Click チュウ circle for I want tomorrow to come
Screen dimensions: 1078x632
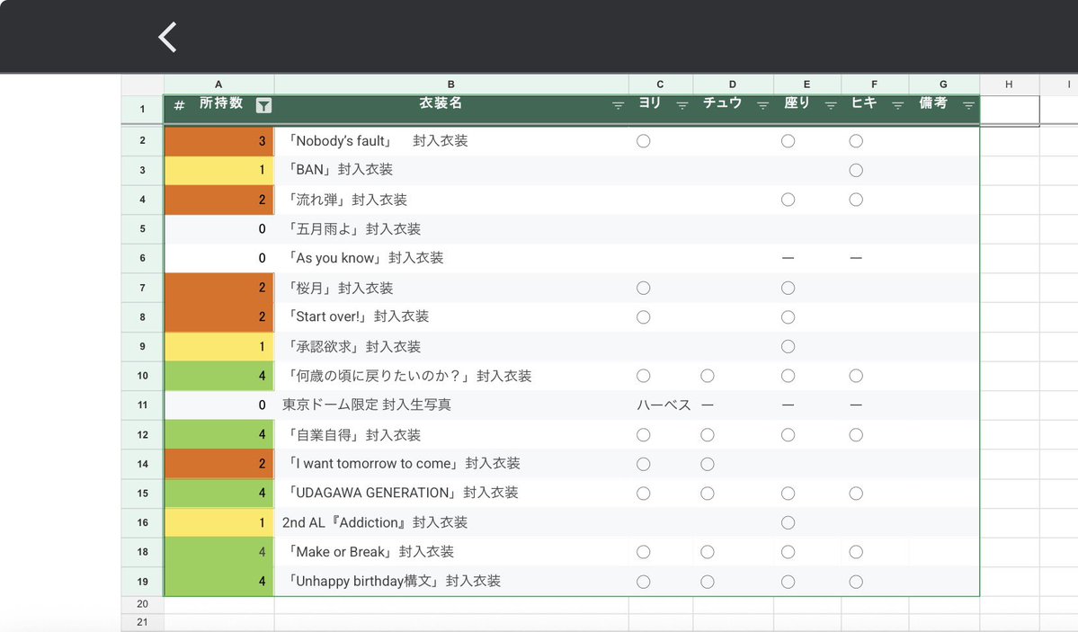pyautogui.click(x=708, y=464)
